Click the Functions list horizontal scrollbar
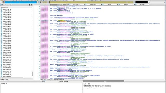Image resolution: width=166 pixels, height=93 pixels. point(12,78)
